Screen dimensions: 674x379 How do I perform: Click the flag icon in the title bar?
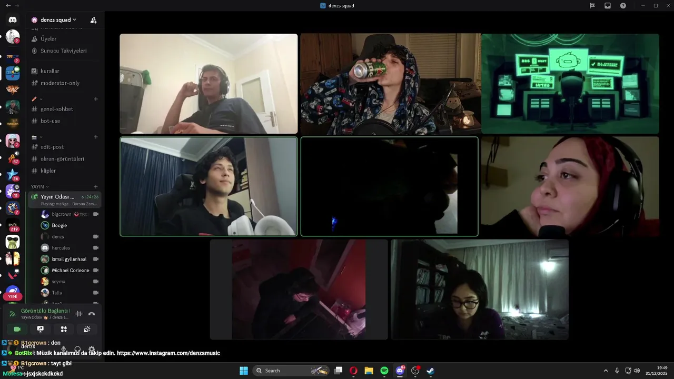(592, 5)
